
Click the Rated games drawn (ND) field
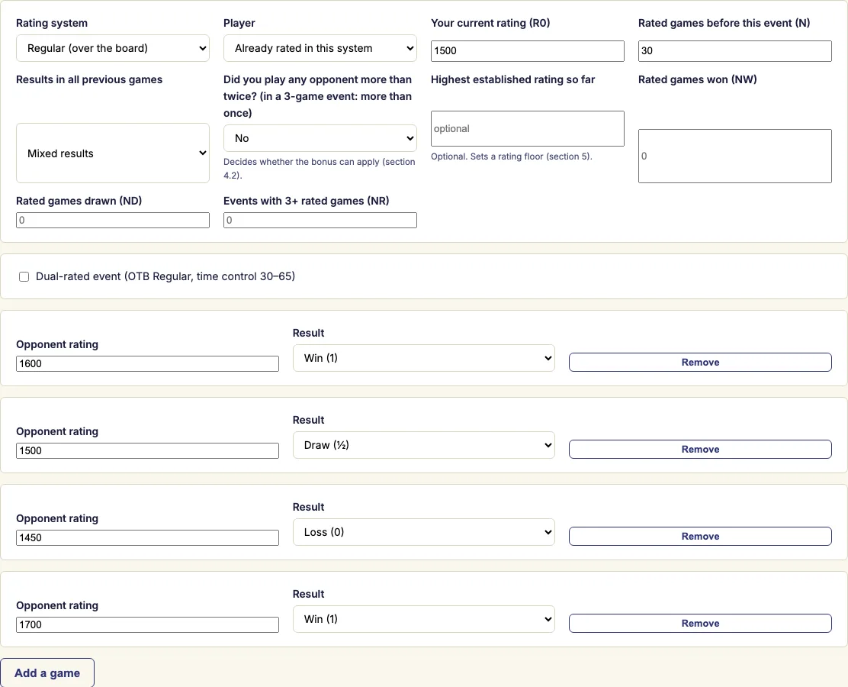pos(113,221)
